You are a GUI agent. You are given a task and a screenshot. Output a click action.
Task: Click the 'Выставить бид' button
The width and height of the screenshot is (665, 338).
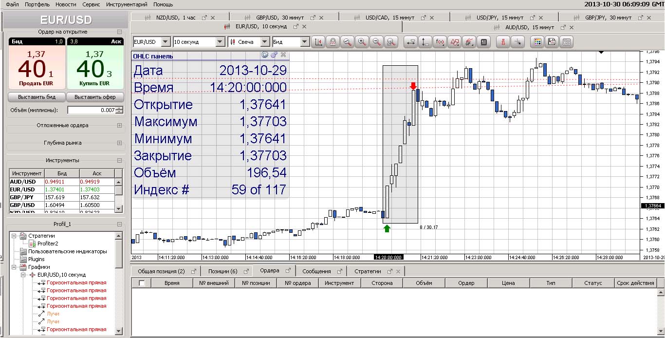click(x=37, y=97)
